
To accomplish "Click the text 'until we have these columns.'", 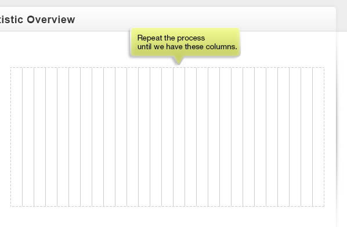I will pyautogui.click(x=187, y=46).
